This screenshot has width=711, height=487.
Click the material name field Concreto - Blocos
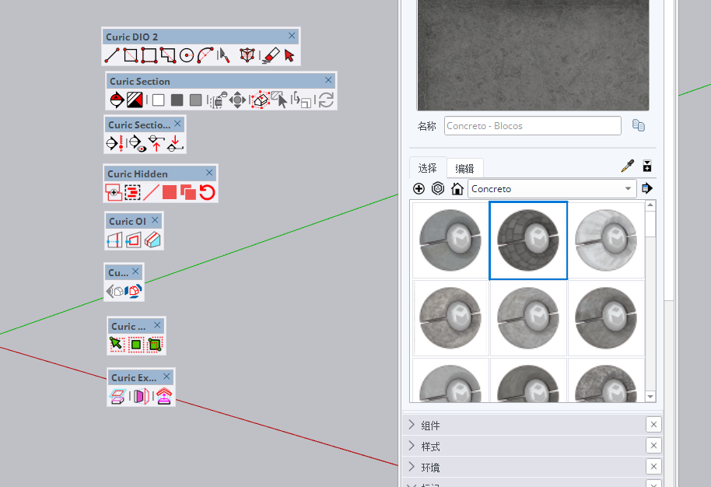533,126
